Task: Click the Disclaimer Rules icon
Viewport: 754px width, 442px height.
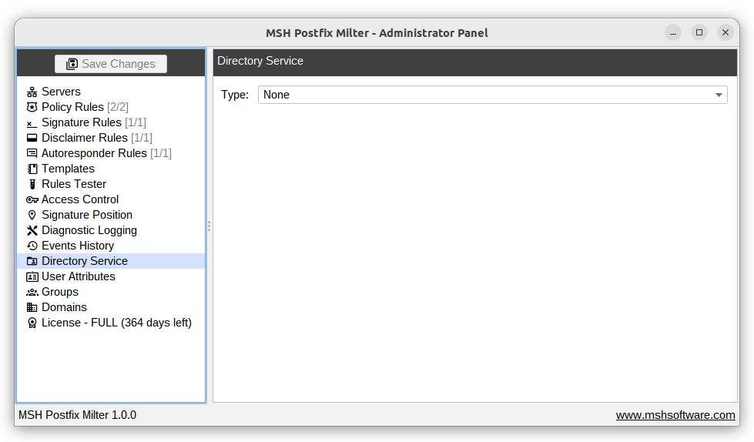Action: [32, 138]
